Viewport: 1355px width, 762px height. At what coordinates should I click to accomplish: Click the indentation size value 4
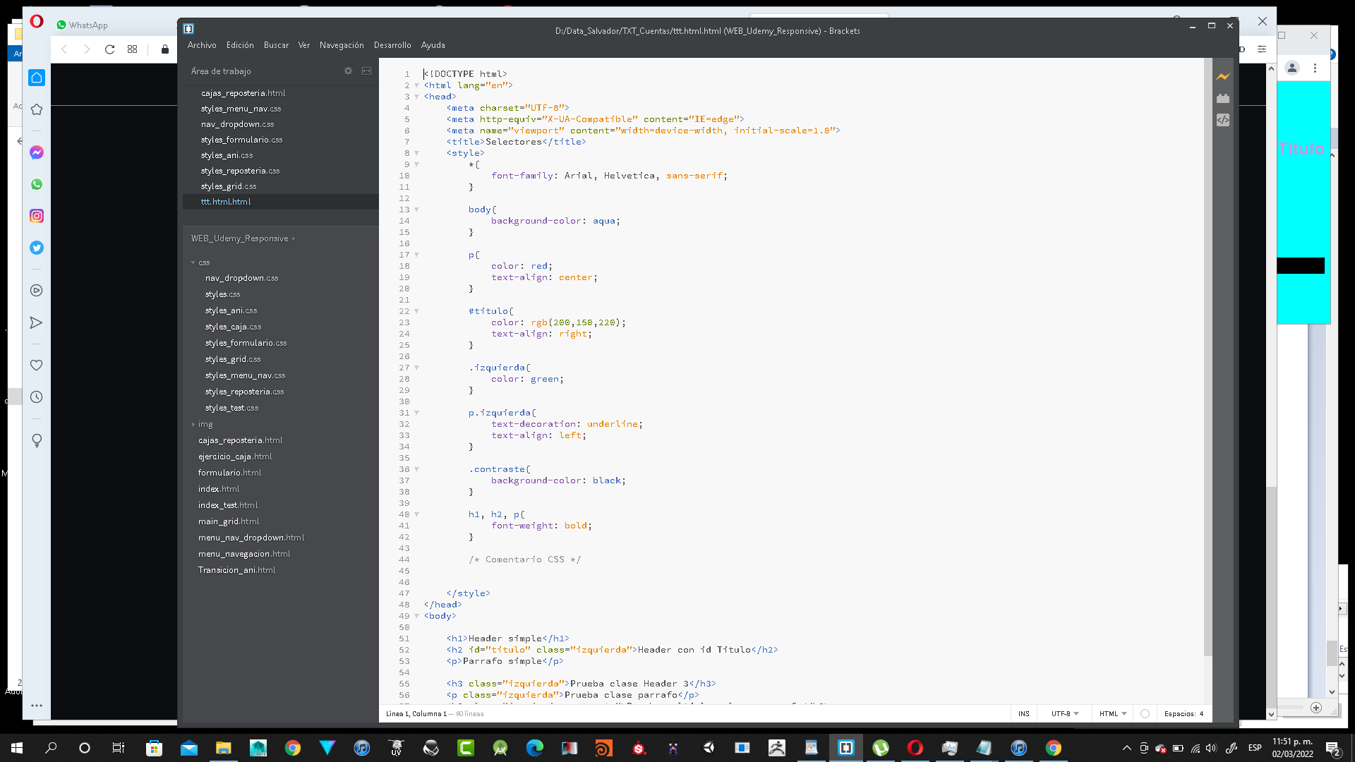click(1201, 714)
